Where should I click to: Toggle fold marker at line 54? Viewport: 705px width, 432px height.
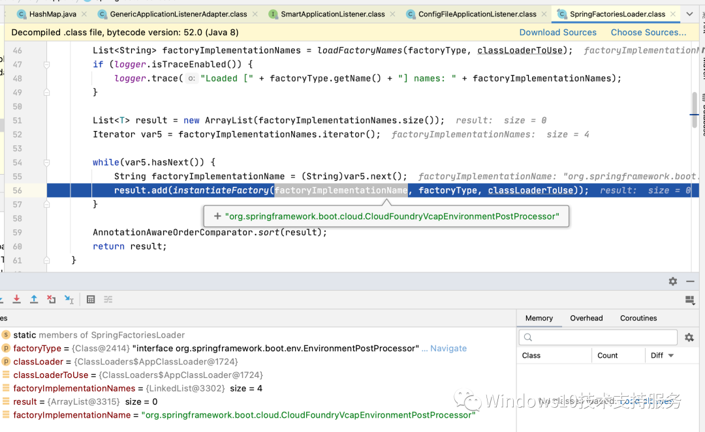(x=47, y=162)
